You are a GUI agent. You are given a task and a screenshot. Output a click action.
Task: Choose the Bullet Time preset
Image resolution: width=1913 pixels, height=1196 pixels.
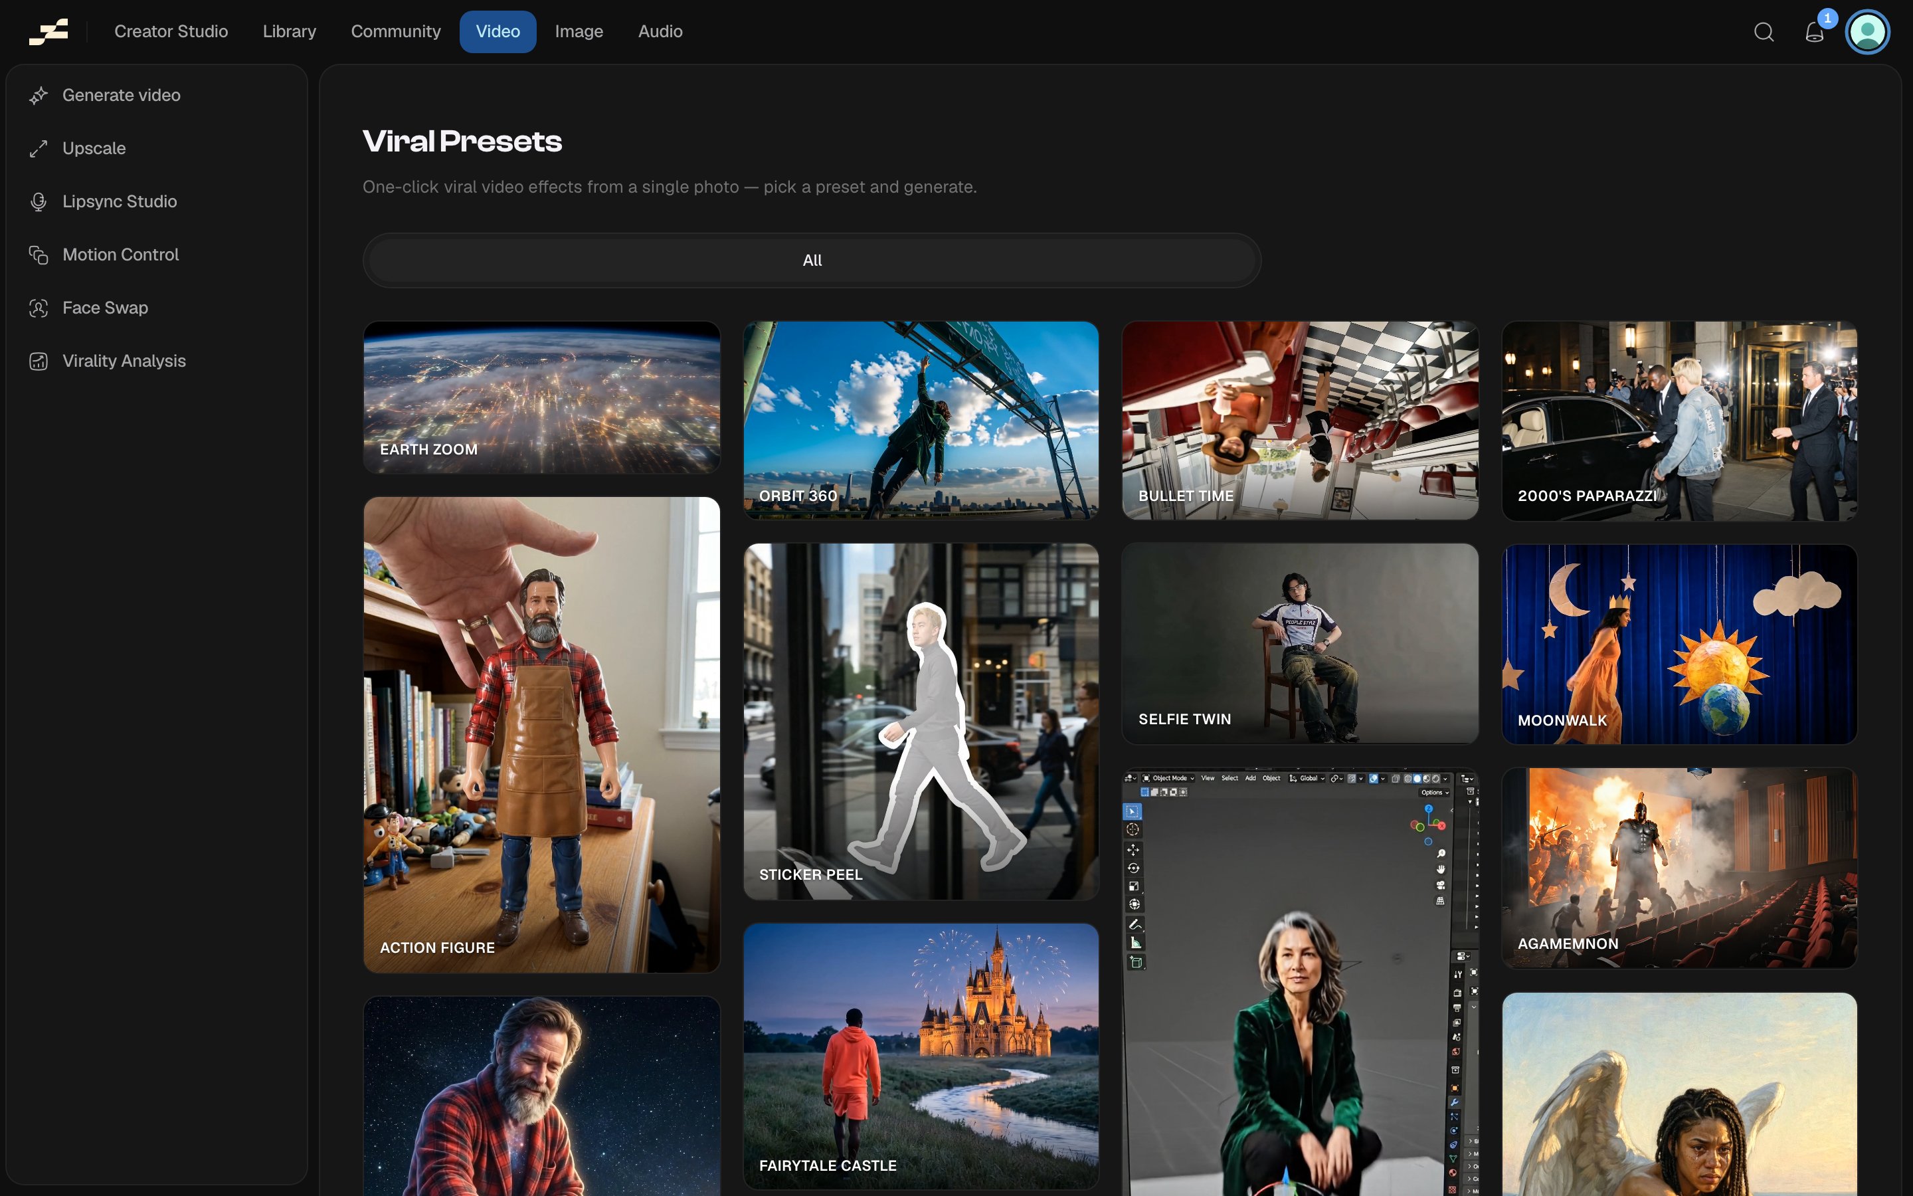[1301, 420]
